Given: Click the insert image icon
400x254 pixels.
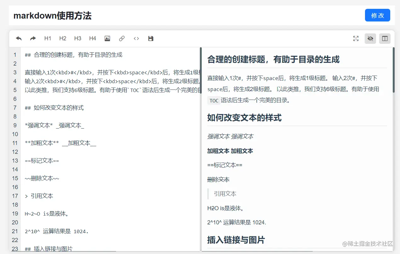Looking at the screenshot, I should click(107, 38).
